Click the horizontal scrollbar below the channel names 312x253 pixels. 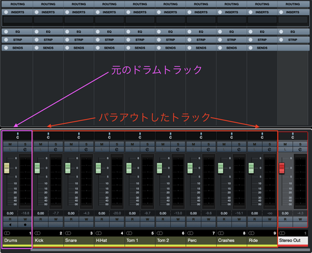[x=170, y=250]
